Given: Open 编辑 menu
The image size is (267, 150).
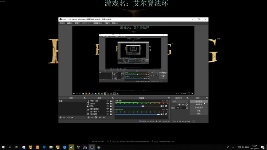Looking at the screenshot, I should 69,23.
